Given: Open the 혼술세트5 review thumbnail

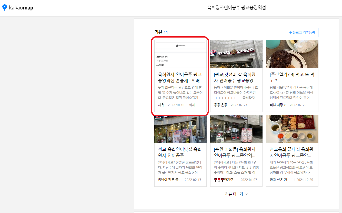Looking at the screenshot, I should click(x=180, y=54).
